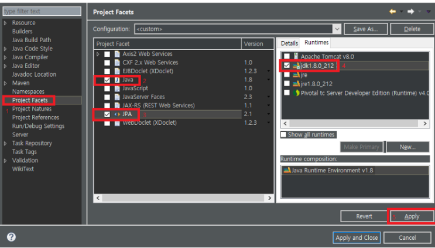
Task: Click the JAX-RS facet icon
Action: click(117, 106)
